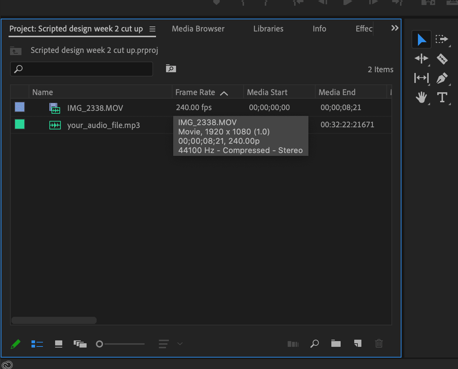Sort by the Name column header
The width and height of the screenshot is (458, 369).
pos(43,92)
